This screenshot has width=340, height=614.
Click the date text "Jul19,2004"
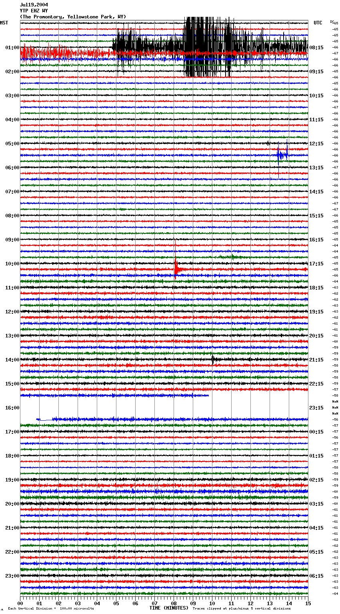[x=34, y=5]
